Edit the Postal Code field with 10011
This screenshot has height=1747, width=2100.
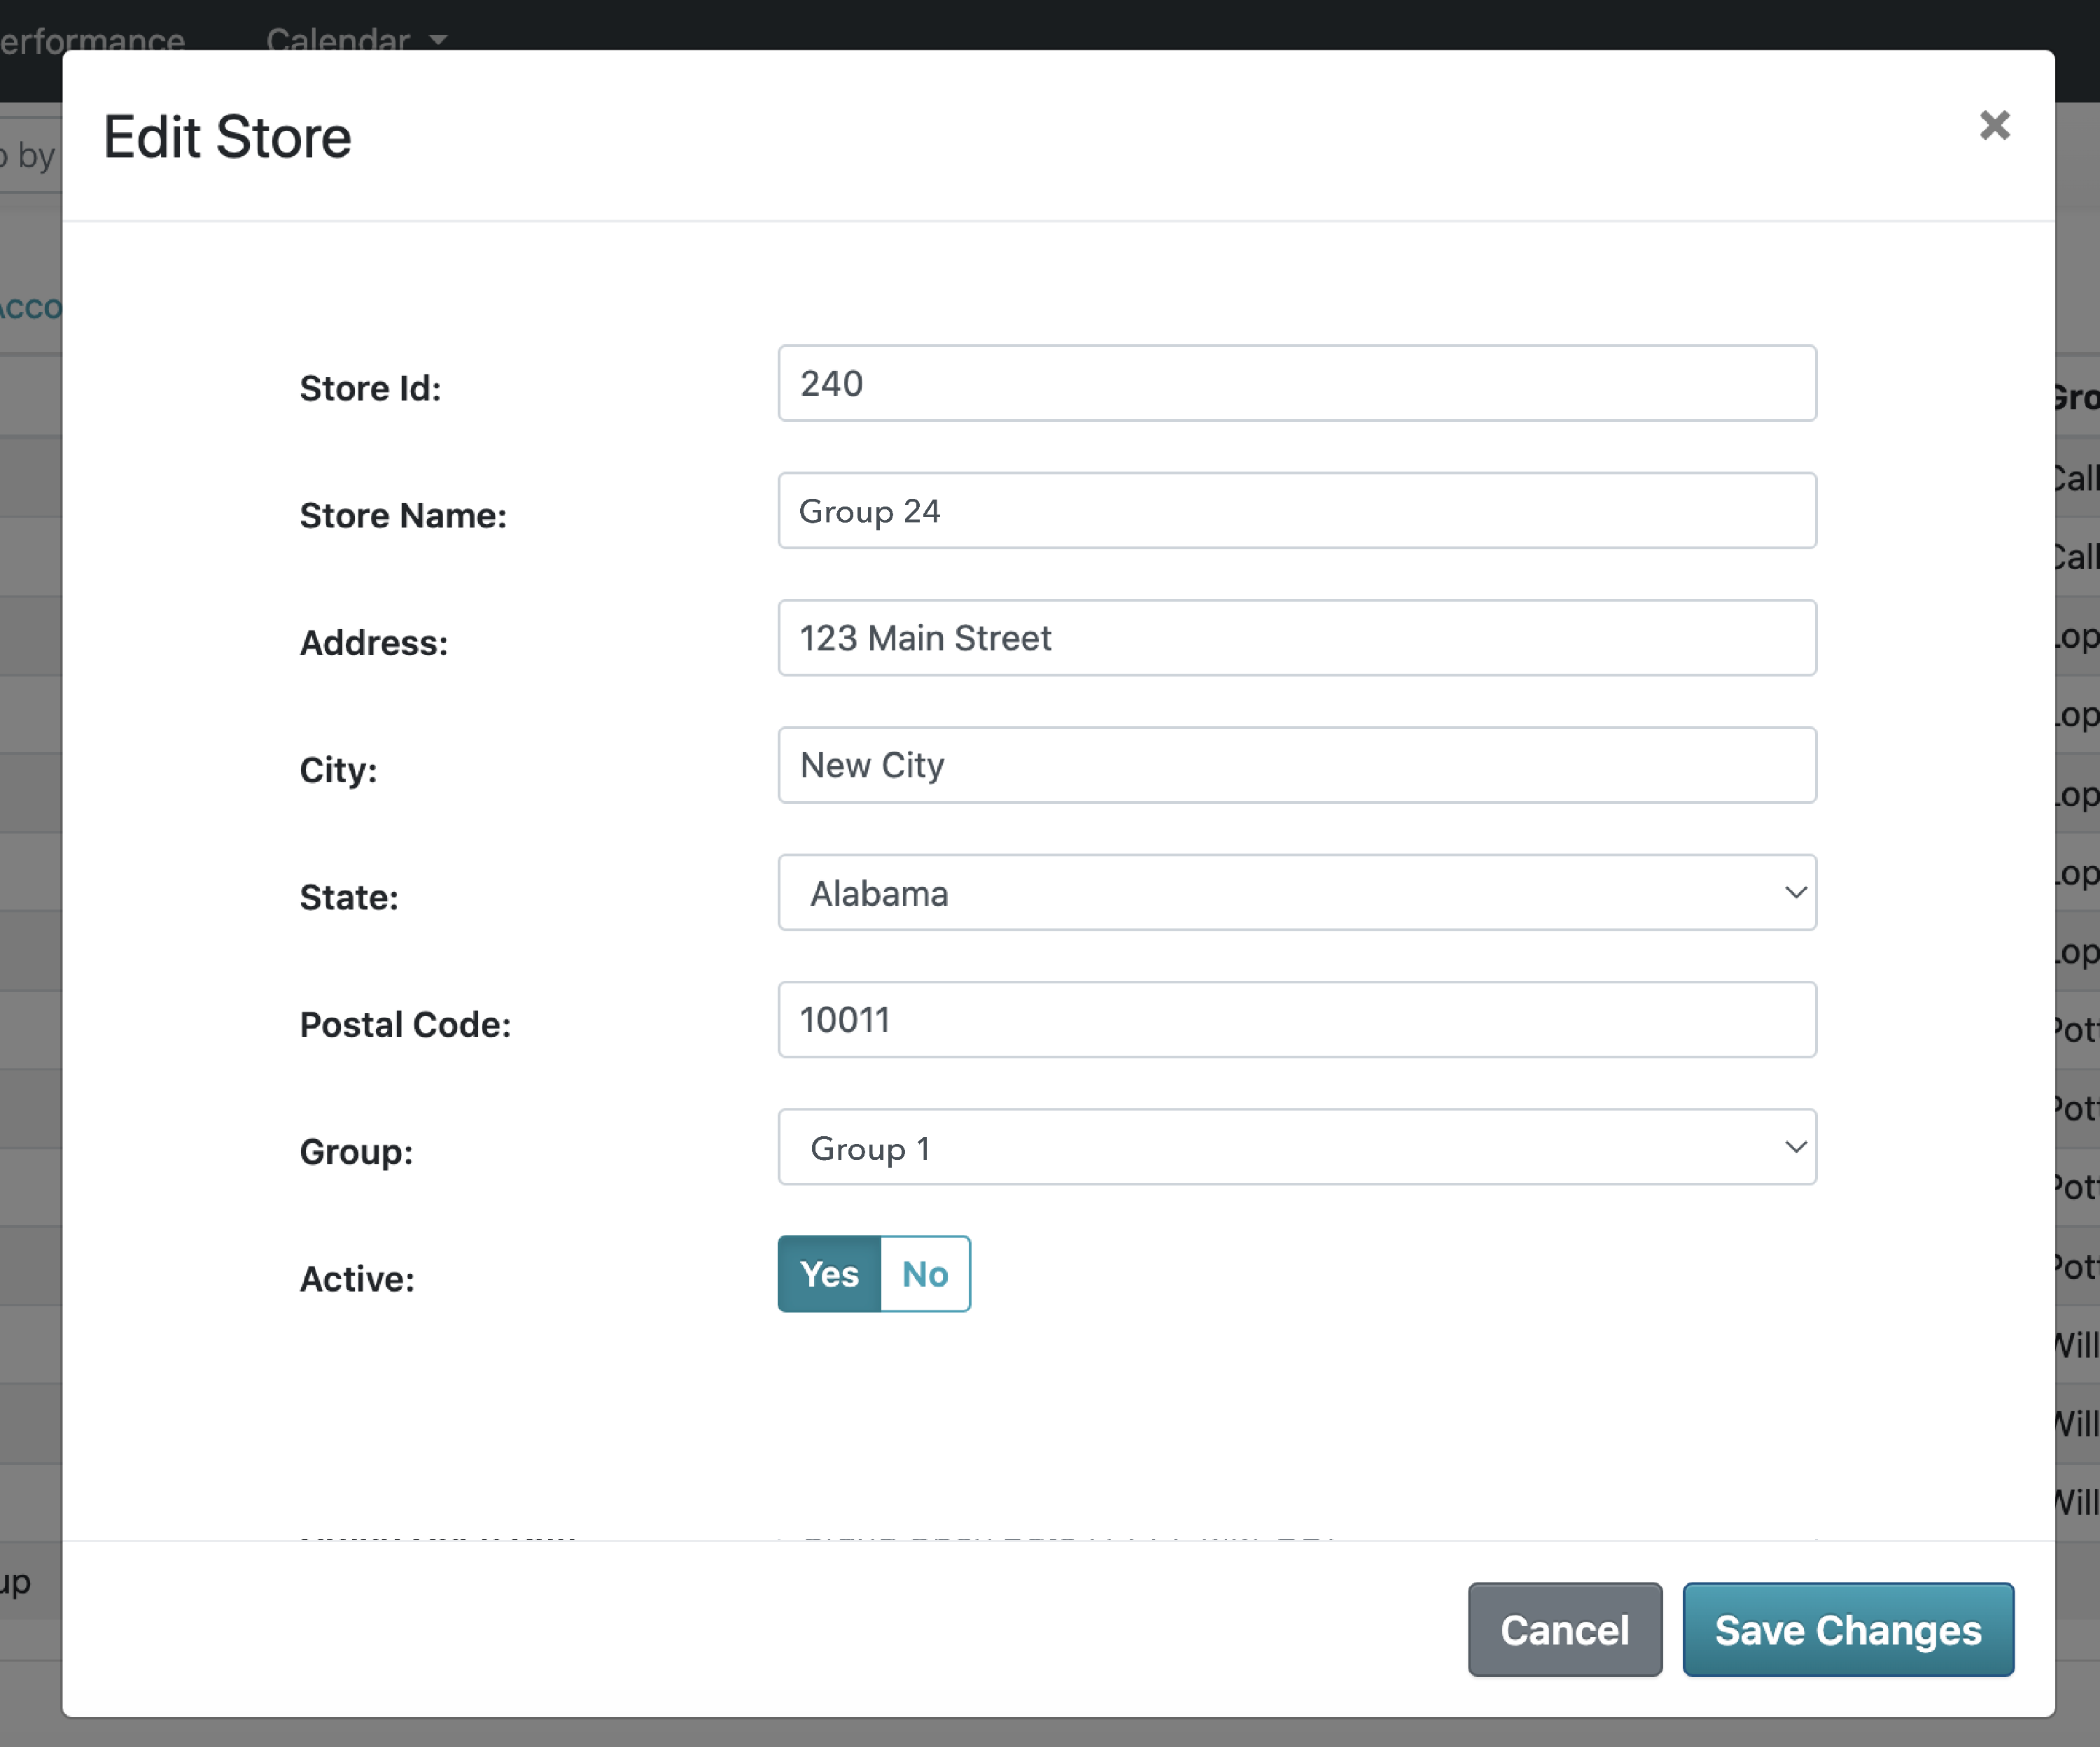click(x=1296, y=1019)
